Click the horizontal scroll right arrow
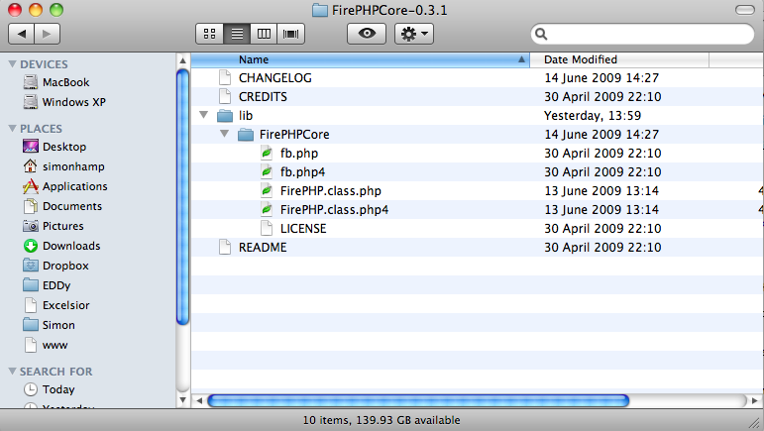 click(x=755, y=401)
